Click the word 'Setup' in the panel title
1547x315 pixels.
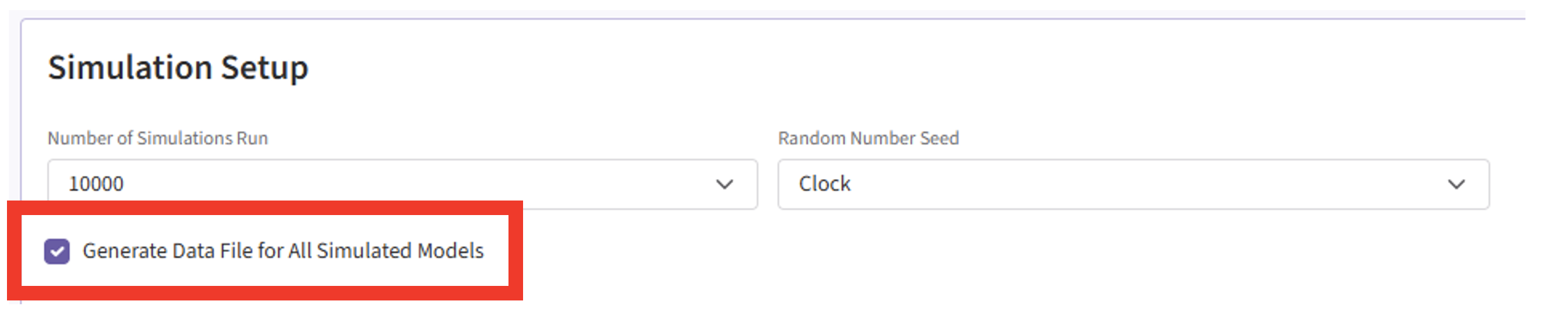[264, 68]
